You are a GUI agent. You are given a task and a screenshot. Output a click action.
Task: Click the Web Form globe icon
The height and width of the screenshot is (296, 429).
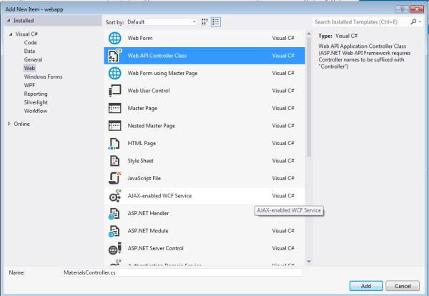click(x=114, y=38)
